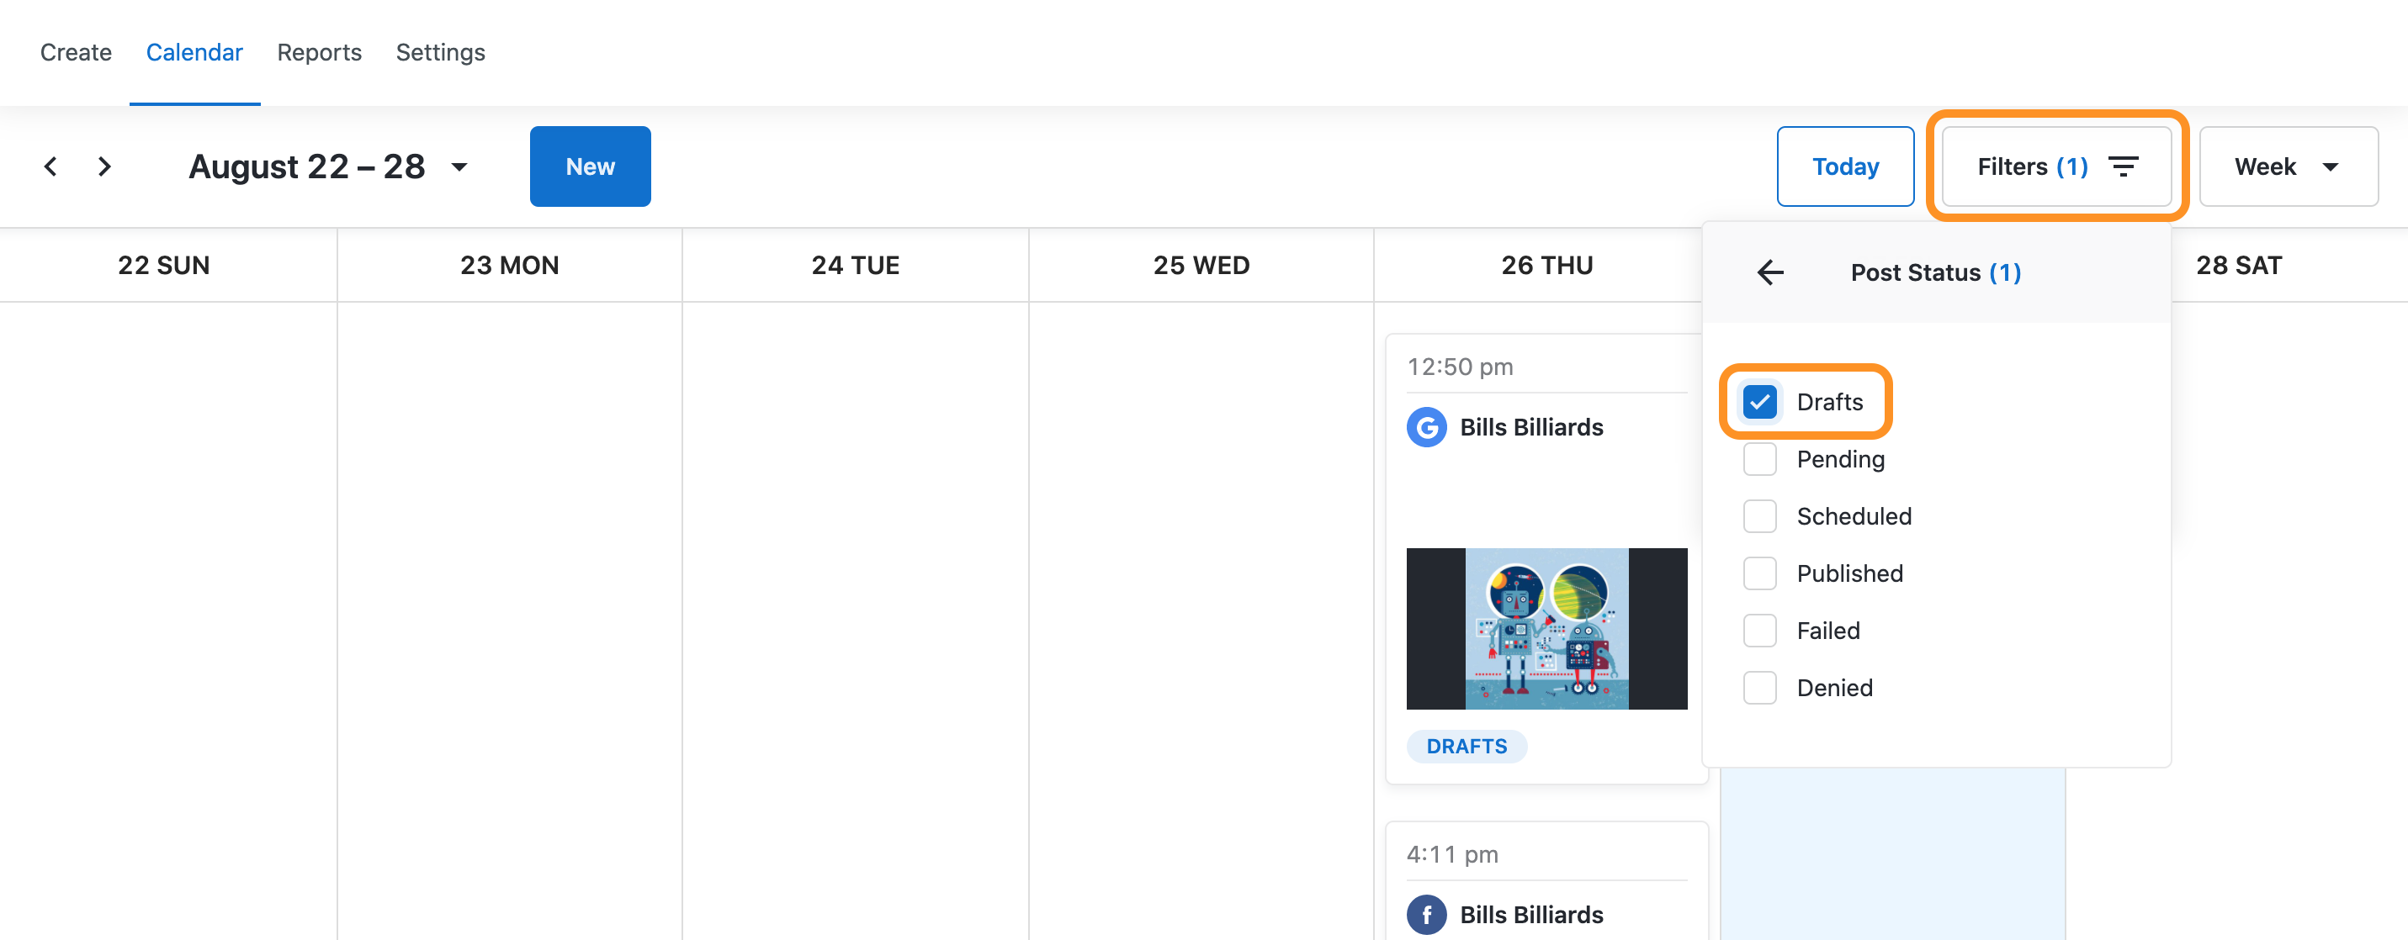Go to next week arrow
The image size is (2408, 940).
(104, 166)
